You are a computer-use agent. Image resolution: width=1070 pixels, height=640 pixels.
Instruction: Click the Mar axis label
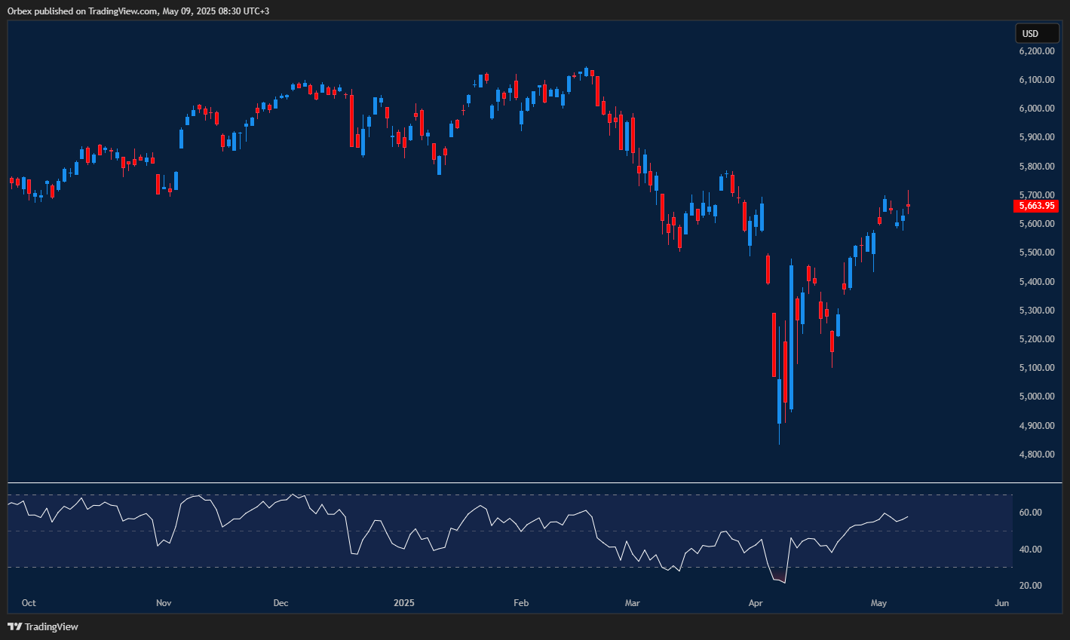coord(632,603)
